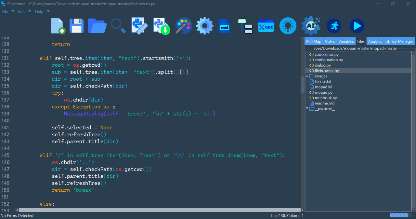The image size is (416, 219).
Task: Open the color palette theme icon
Action: tap(184, 26)
